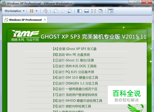Viewport: 154px width, 112px height.
Task: Select [A] 安装 Ghost XP SP3 到 C盘
Action: pos(75,49)
